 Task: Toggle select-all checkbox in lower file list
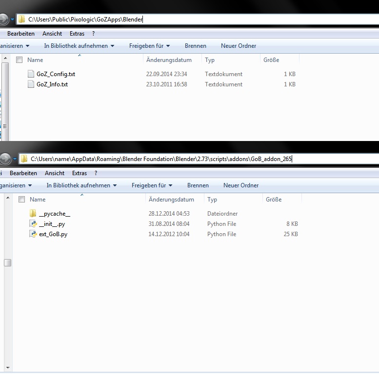(x=21, y=200)
